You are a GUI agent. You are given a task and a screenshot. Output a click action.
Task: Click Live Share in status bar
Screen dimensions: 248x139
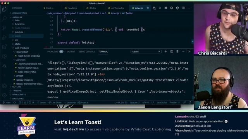click(55, 102)
